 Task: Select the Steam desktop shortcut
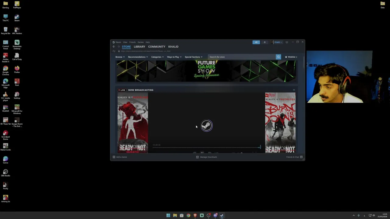pyautogui.click(x=17, y=18)
